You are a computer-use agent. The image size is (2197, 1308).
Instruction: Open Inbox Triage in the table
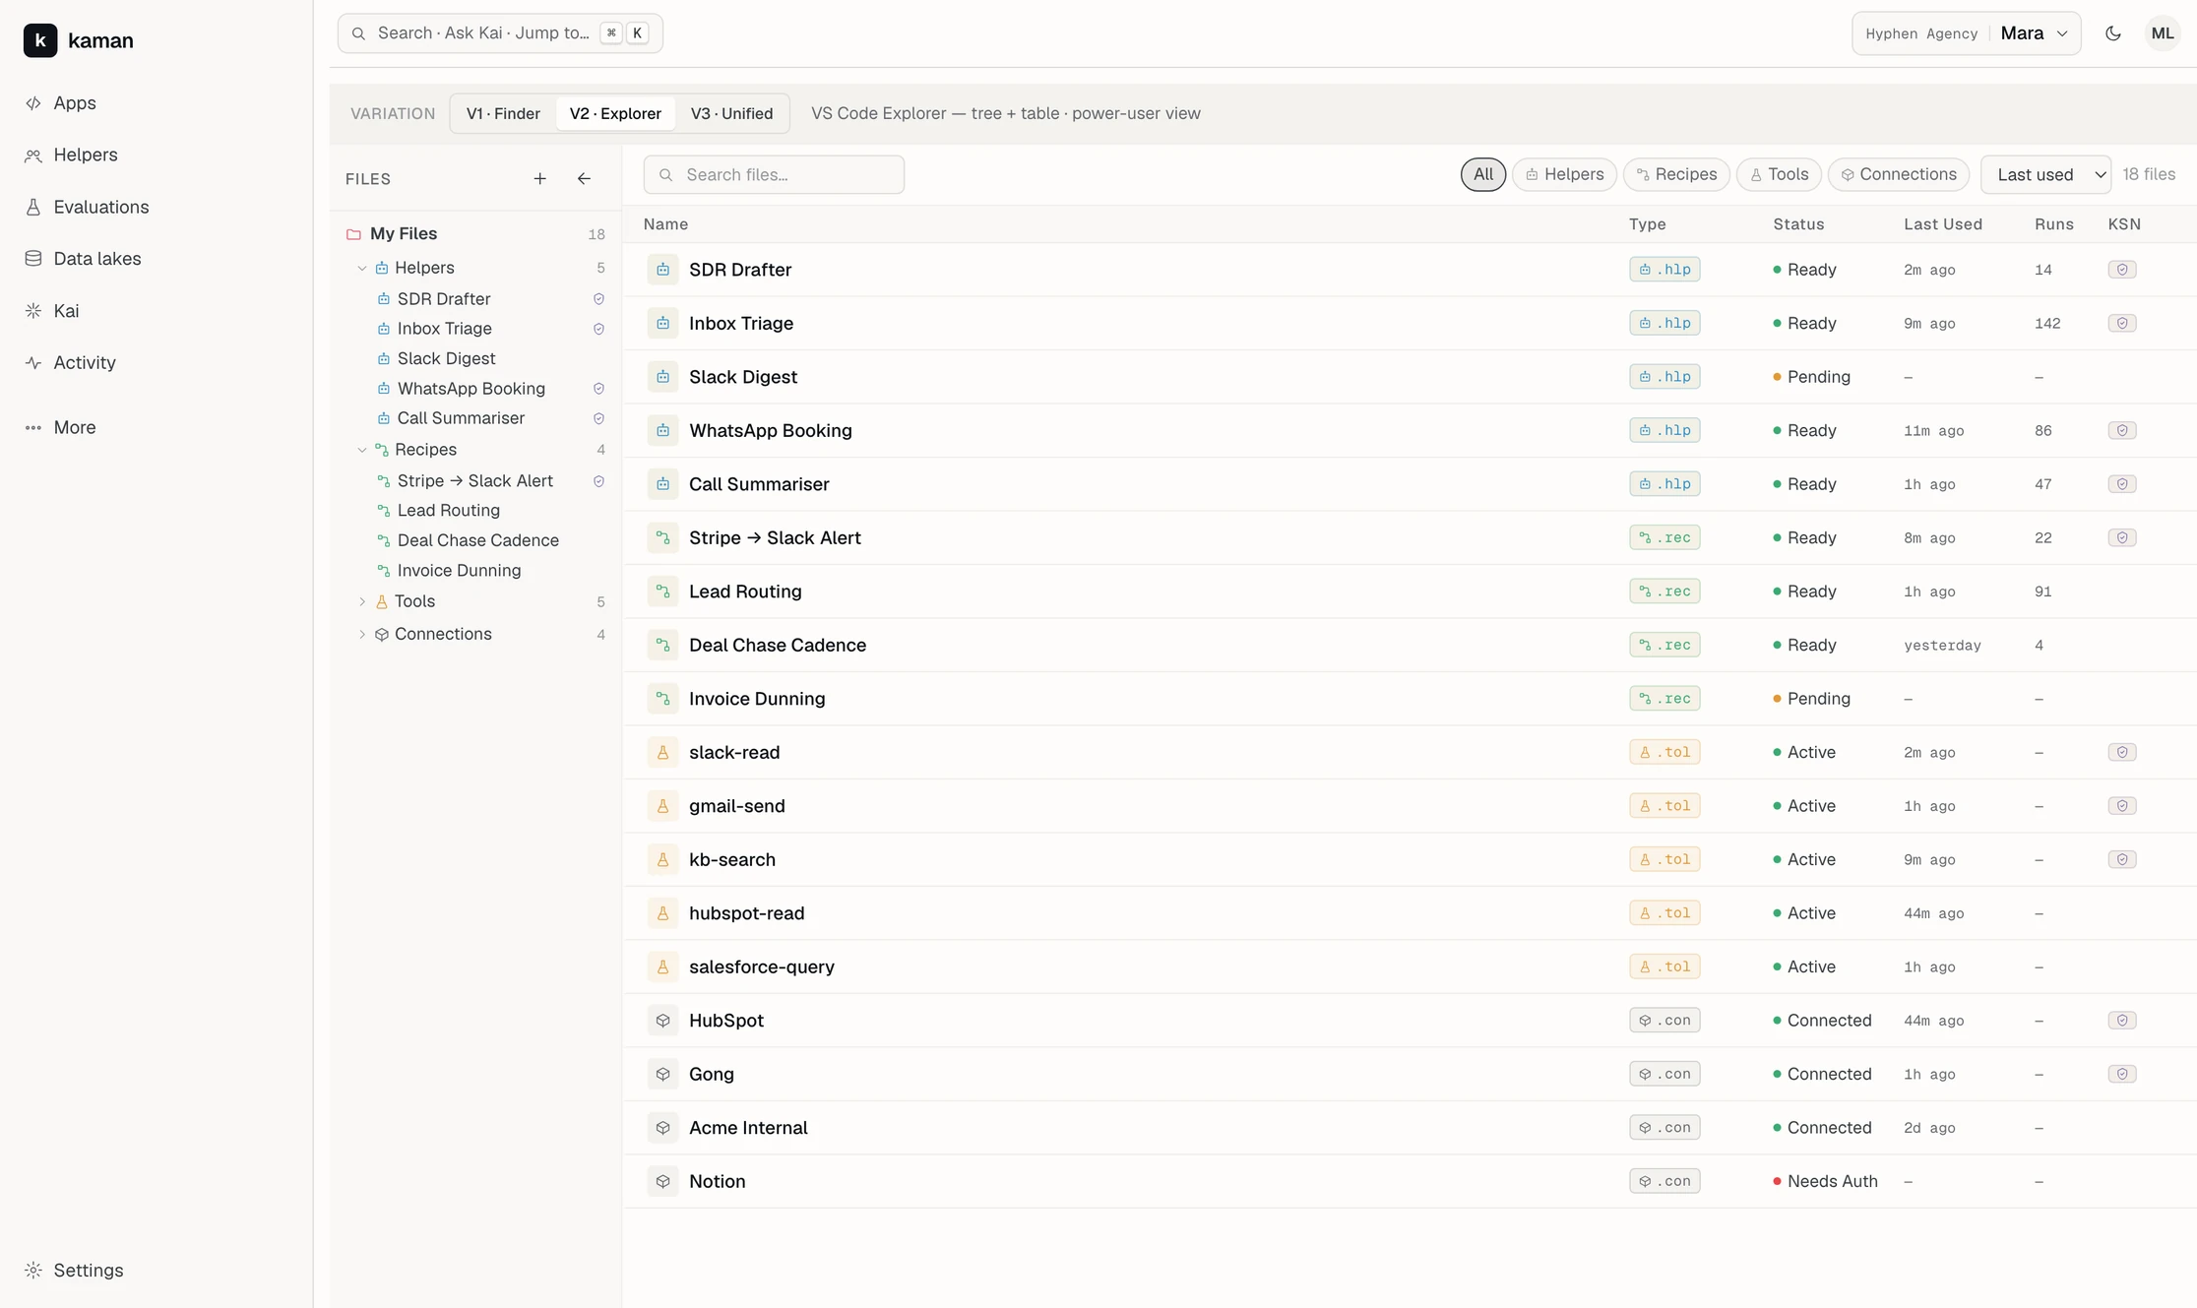pos(740,324)
